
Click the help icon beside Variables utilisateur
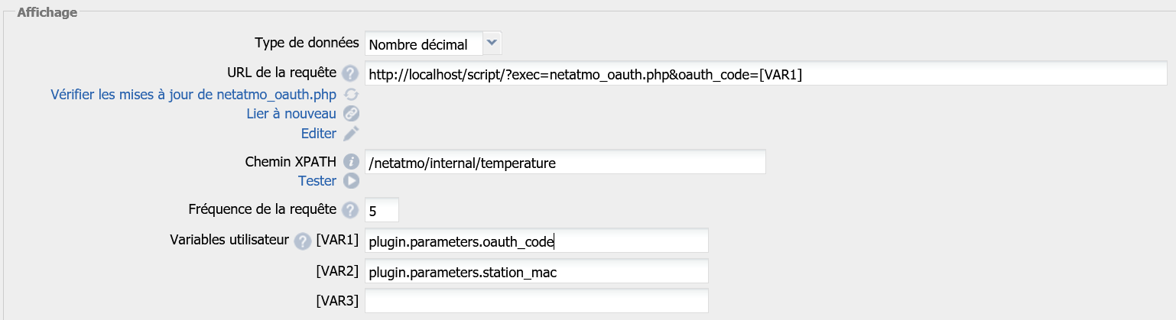point(303,241)
